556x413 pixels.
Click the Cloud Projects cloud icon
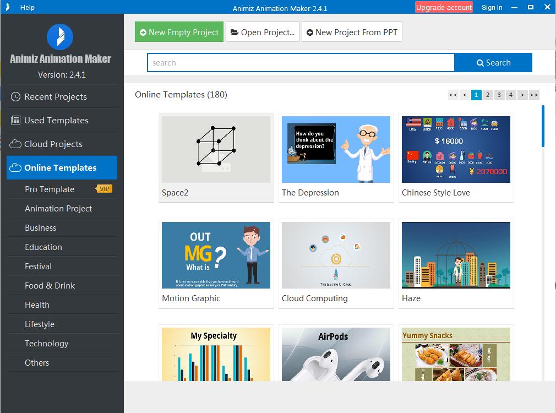click(15, 144)
